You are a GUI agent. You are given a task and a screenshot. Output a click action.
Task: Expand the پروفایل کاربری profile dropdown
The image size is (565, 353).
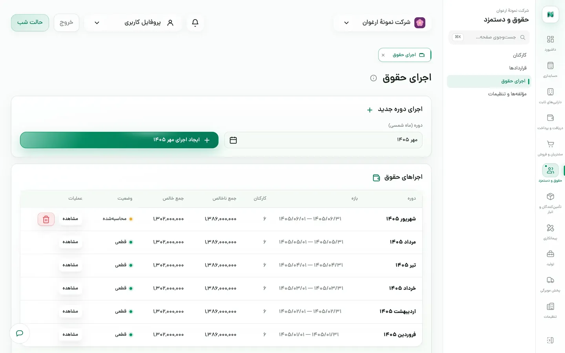[x=133, y=23]
